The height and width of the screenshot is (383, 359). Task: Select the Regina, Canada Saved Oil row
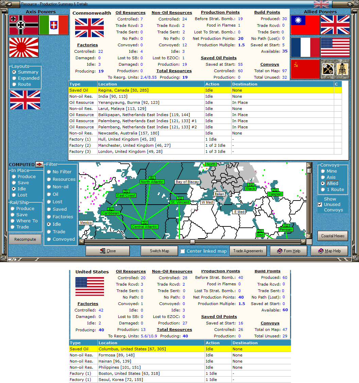pos(205,90)
